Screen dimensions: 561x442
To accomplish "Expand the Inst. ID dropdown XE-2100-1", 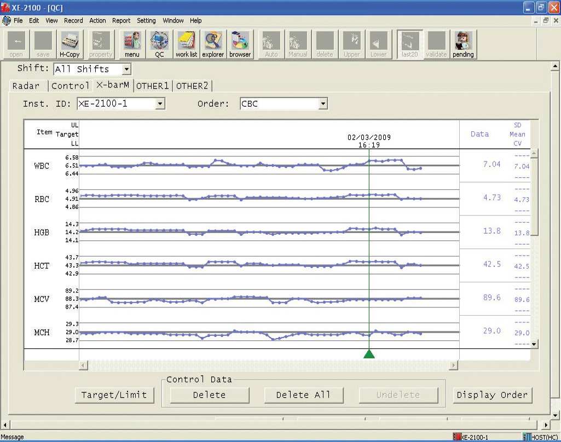I will [160, 104].
